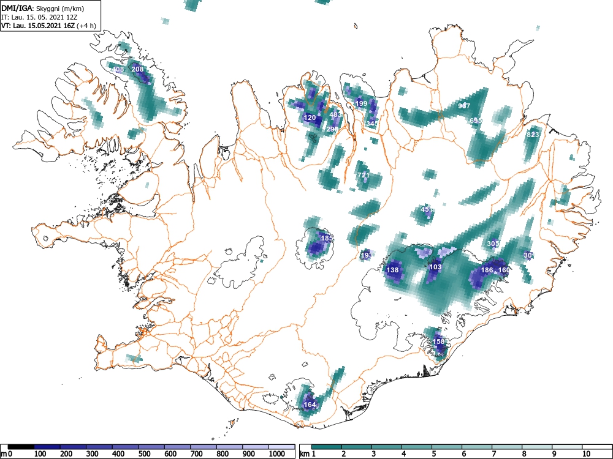Select the map value 164
The height and width of the screenshot is (459, 613).
pos(310,405)
